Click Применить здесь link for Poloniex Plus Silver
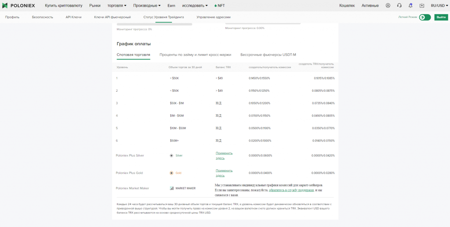The image size is (450, 227). (x=224, y=155)
